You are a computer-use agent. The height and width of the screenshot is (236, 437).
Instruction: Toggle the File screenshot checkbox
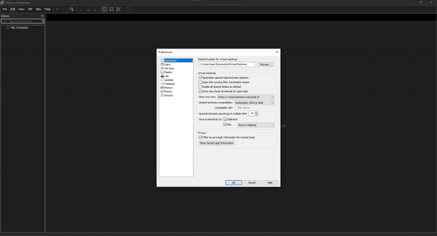[225, 125]
